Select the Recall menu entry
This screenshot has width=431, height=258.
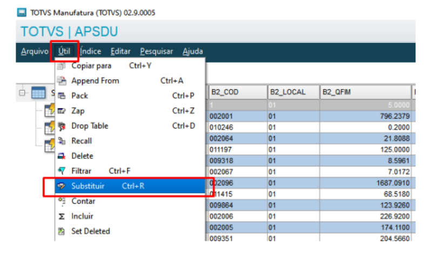[x=130, y=141]
